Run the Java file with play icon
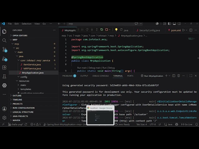The height and width of the screenshot is (149, 199). pos(183,30)
